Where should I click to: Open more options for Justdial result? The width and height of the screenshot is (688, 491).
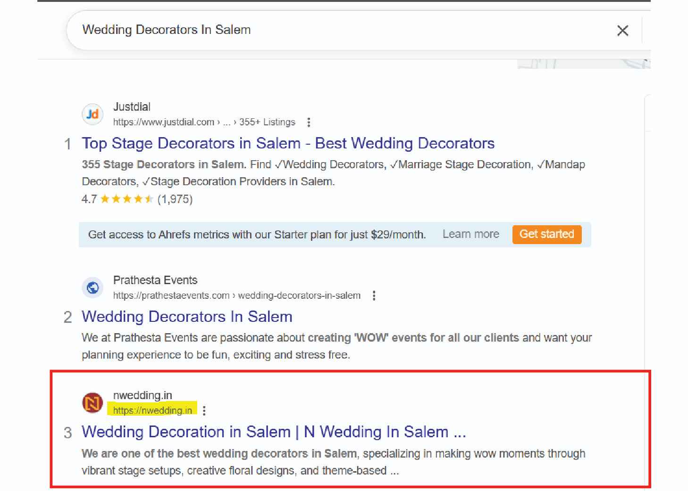(309, 123)
